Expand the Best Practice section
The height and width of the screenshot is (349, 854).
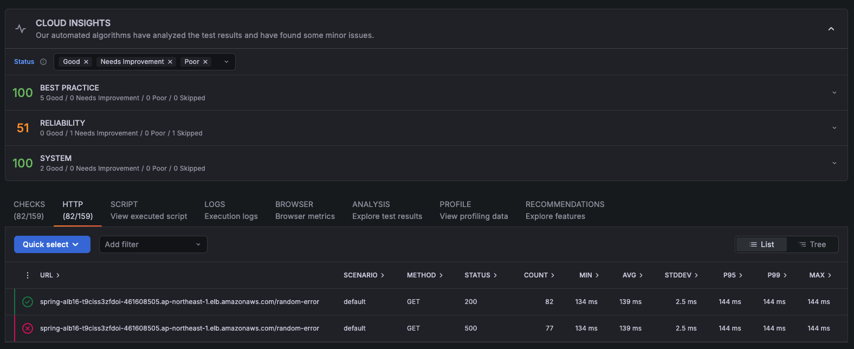[834, 93]
